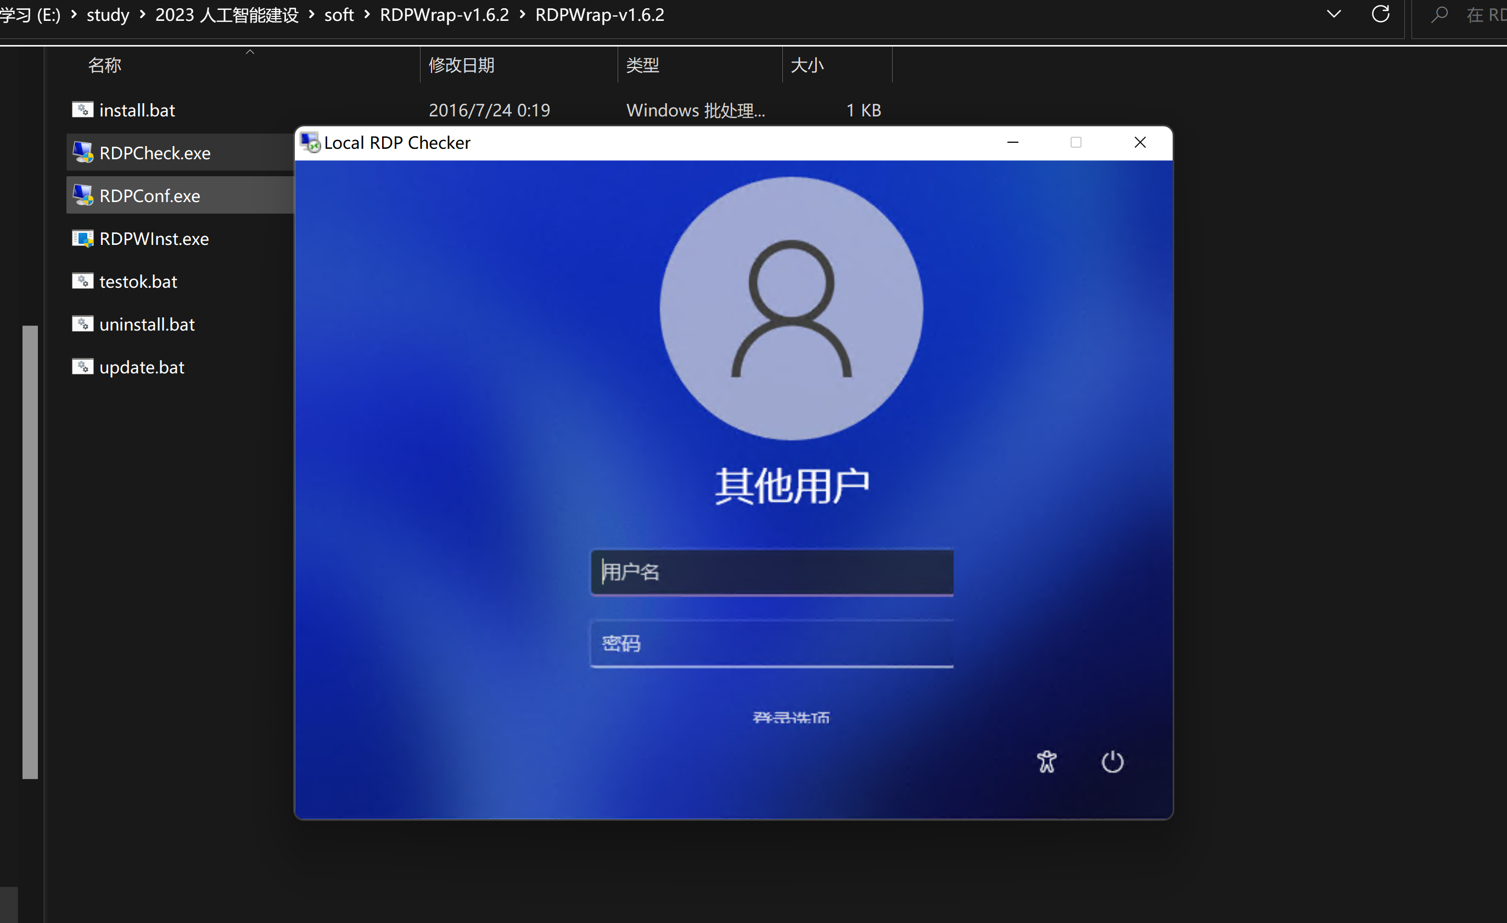Viewport: 1507px width, 923px height.
Task: Click the RDPWInst.exe file icon
Action: click(x=82, y=238)
